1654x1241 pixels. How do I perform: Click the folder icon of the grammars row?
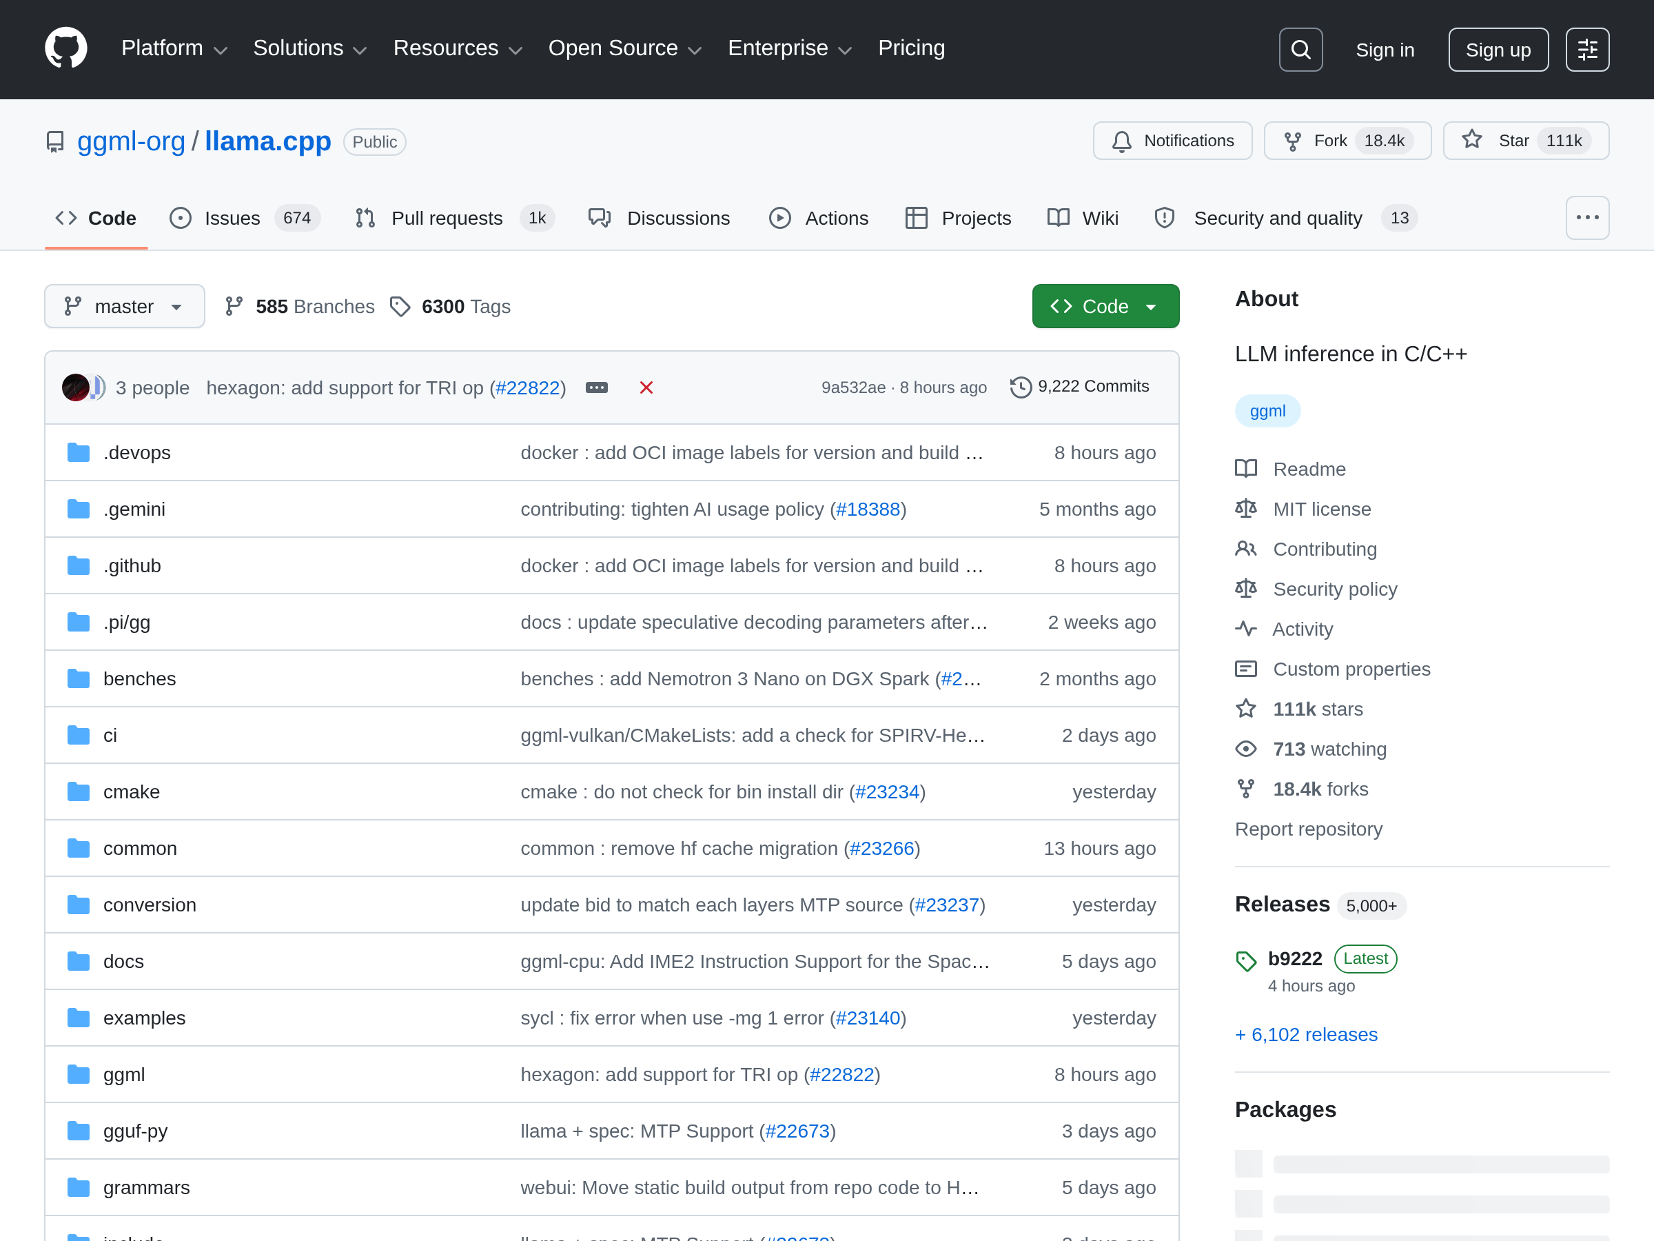(79, 1188)
